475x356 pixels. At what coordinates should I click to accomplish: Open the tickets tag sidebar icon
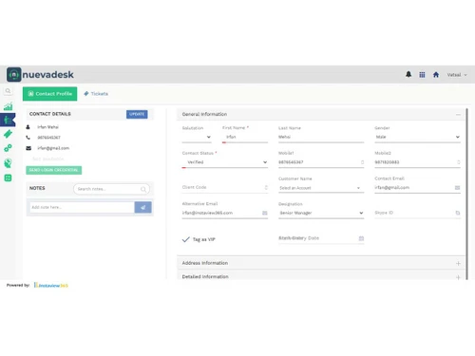coord(8,134)
